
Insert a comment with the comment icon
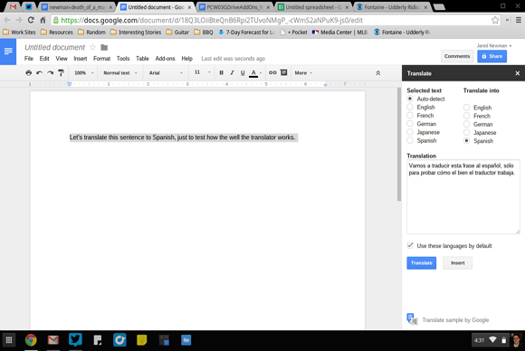[x=283, y=72]
